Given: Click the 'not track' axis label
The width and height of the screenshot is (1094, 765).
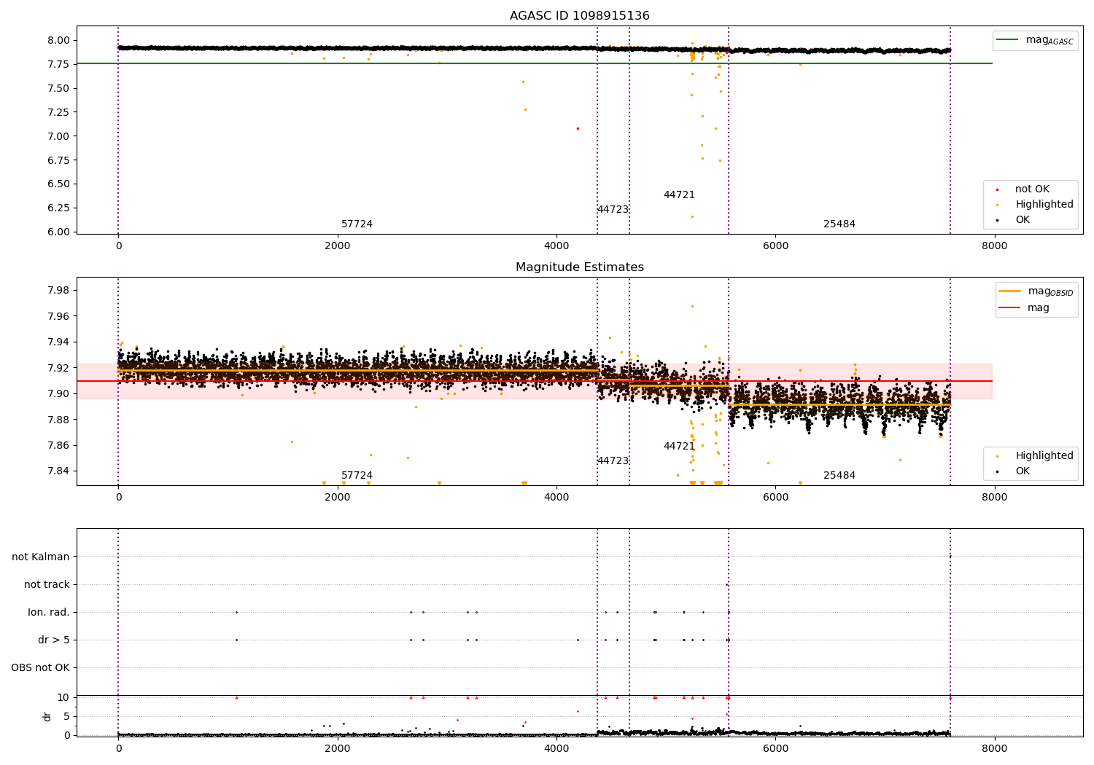Looking at the screenshot, I should pyautogui.click(x=47, y=585).
